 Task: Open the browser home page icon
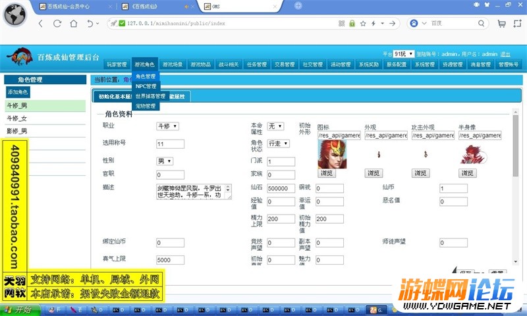(74, 24)
